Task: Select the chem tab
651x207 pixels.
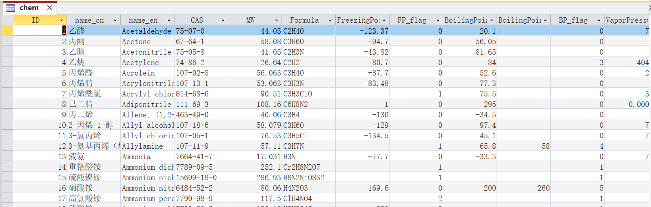Action: 29,8
